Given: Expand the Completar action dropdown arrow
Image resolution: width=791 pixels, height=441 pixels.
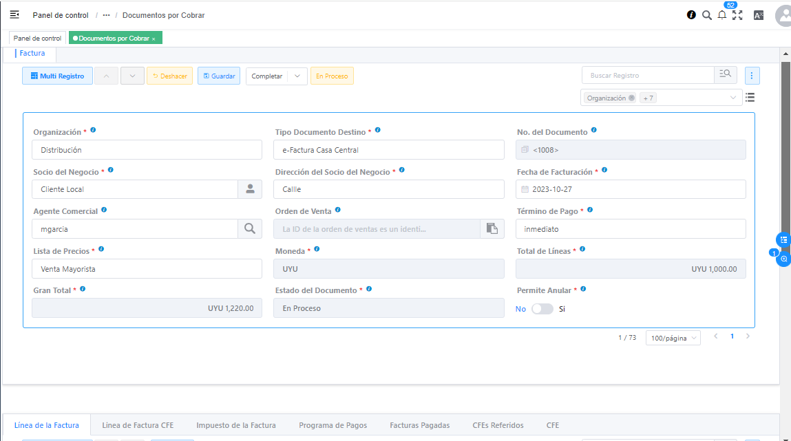Looking at the screenshot, I should [x=297, y=76].
